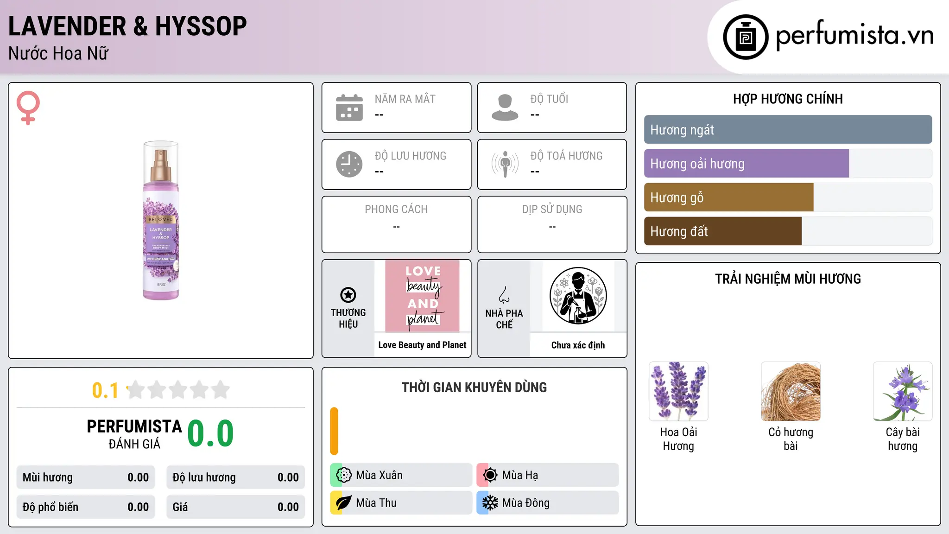Click the Hương ngát accord bar
This screenshot has height=534, width=949.
(788, 130)
